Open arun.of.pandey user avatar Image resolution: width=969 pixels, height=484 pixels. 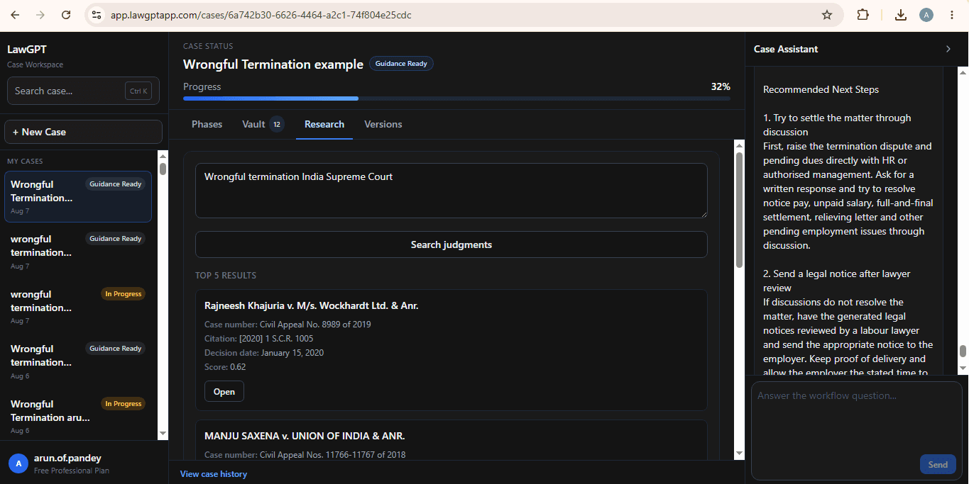18,463
